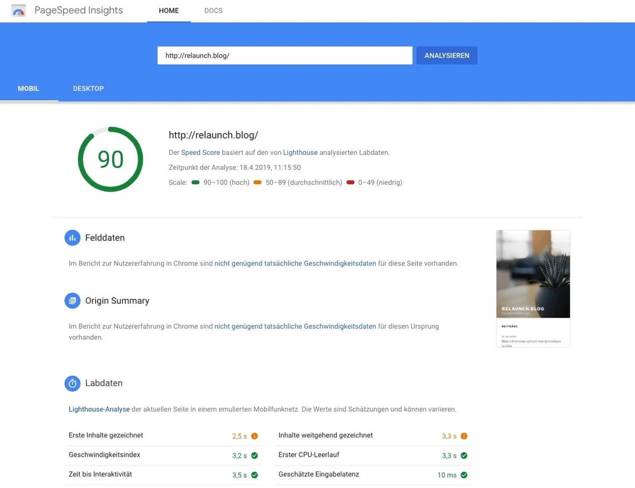This screenshot has width=635, height=488.
Task: Click inside the URL input field
Action: tap(285, 55)
